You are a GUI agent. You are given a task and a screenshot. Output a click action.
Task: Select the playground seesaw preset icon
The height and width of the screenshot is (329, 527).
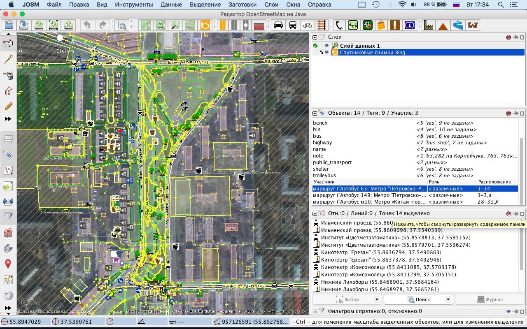(352, 25)
